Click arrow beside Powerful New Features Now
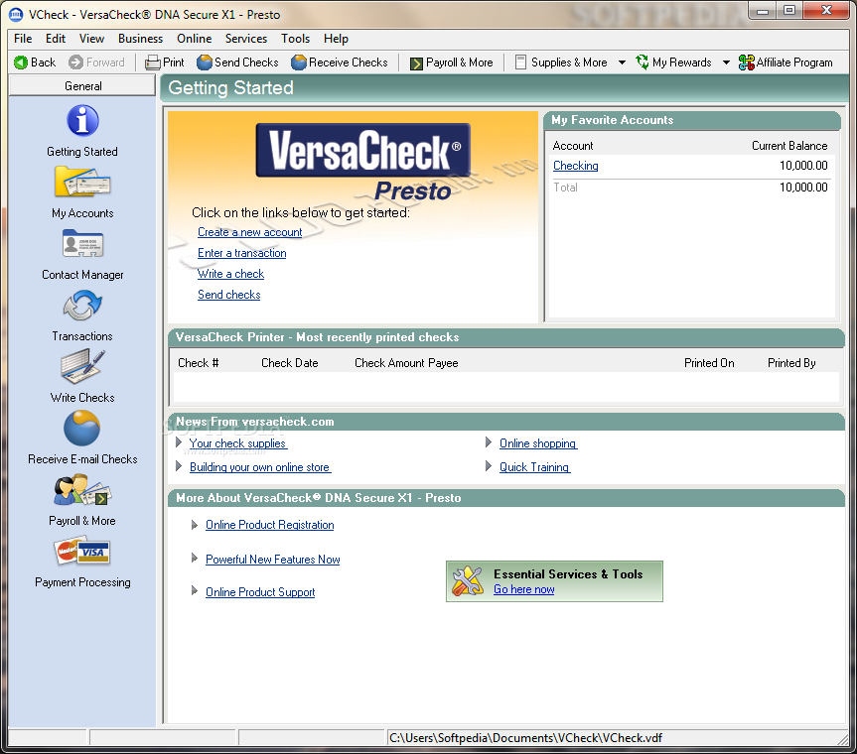 click(x=195, y=558)
